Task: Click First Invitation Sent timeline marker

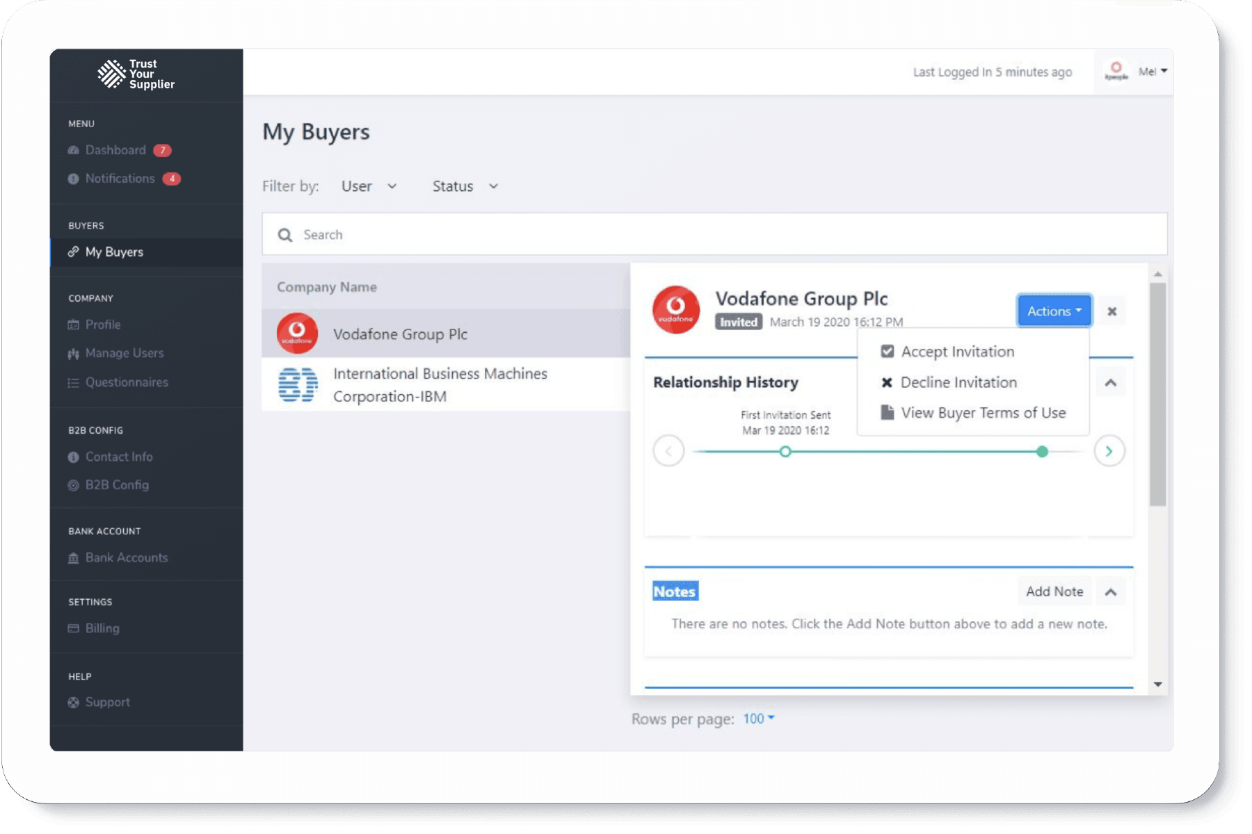Action: (785, 452)
